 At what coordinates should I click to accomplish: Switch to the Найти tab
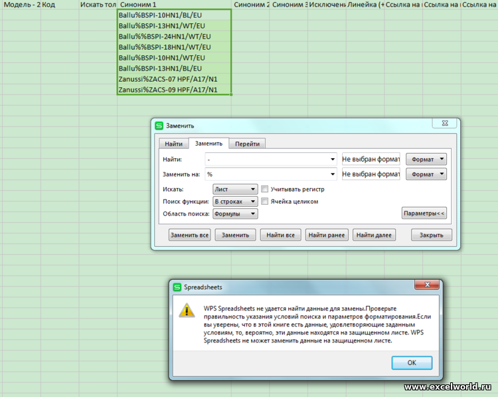pyautogui.click(x=173, y=144)
